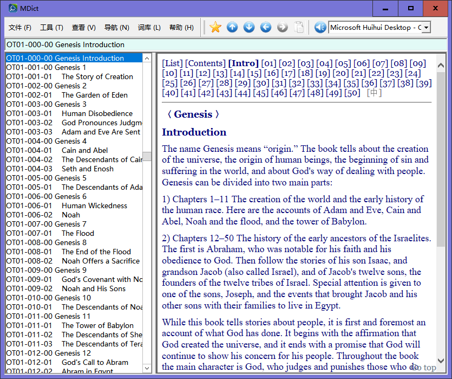Open the 词库 (L) menu
Viewport: 452px width, 379px height.
[x=149, y=28]
